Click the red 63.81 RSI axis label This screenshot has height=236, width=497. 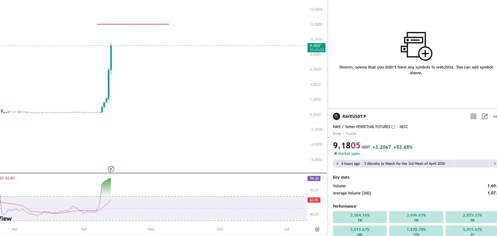[314, 200]
